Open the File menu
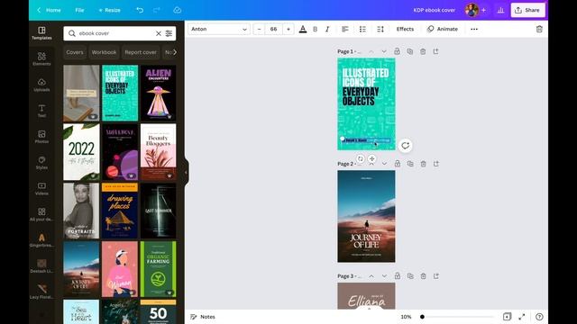Image resolution: width=577 pixels, height=324 pixels. coord(79,10)
